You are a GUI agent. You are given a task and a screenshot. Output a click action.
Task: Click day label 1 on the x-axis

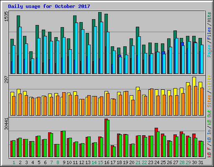(14, 162)
